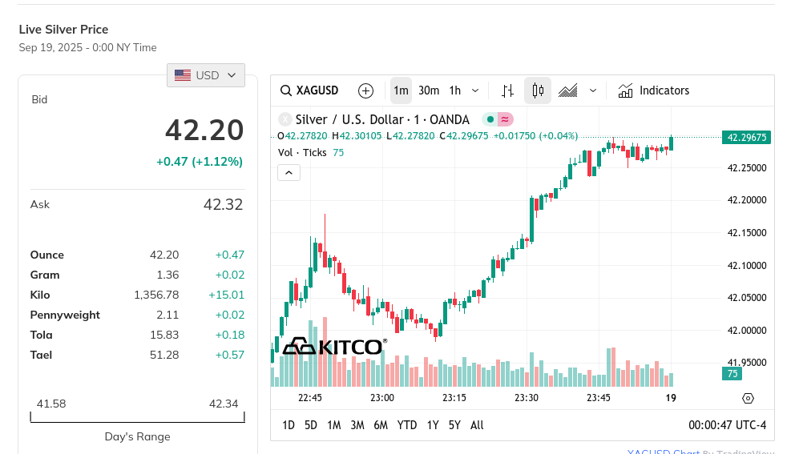Click the Tael price 51.28
Screen dimensions: 791x454
pos(164,355)
